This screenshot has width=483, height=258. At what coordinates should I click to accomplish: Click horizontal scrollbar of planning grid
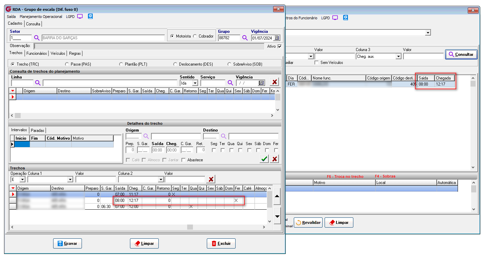[x=142, y=116]
